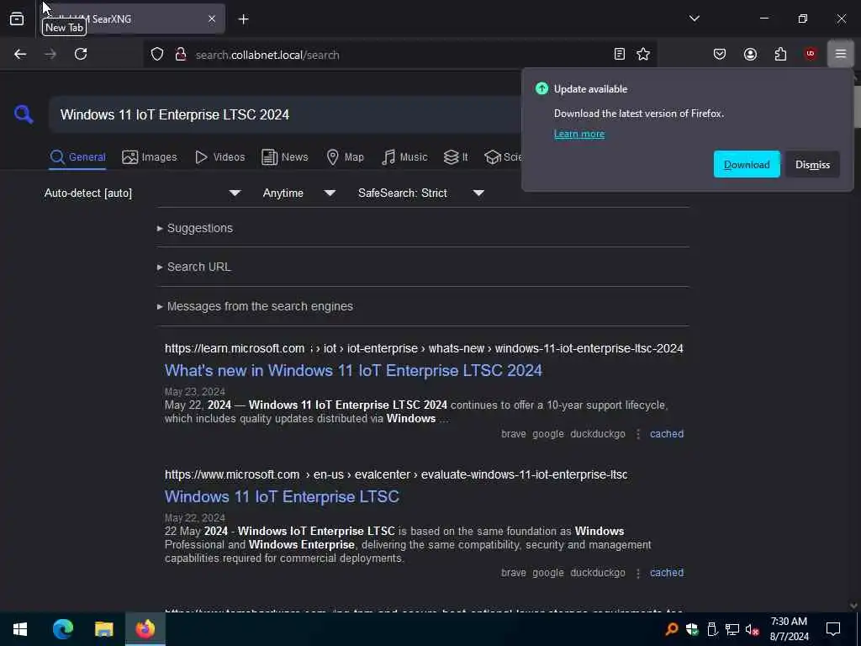Open cached version of What's new result

pyautogui.click(x=666, y=433)
